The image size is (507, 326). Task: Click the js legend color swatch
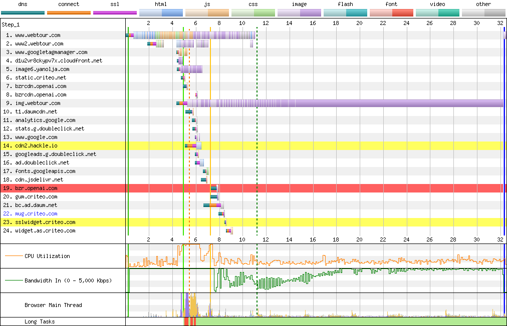[207, 13]
